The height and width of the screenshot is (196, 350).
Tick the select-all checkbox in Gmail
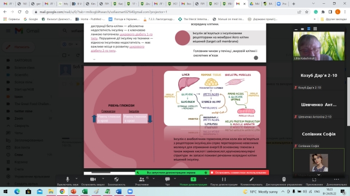click(x=65, y=55)
